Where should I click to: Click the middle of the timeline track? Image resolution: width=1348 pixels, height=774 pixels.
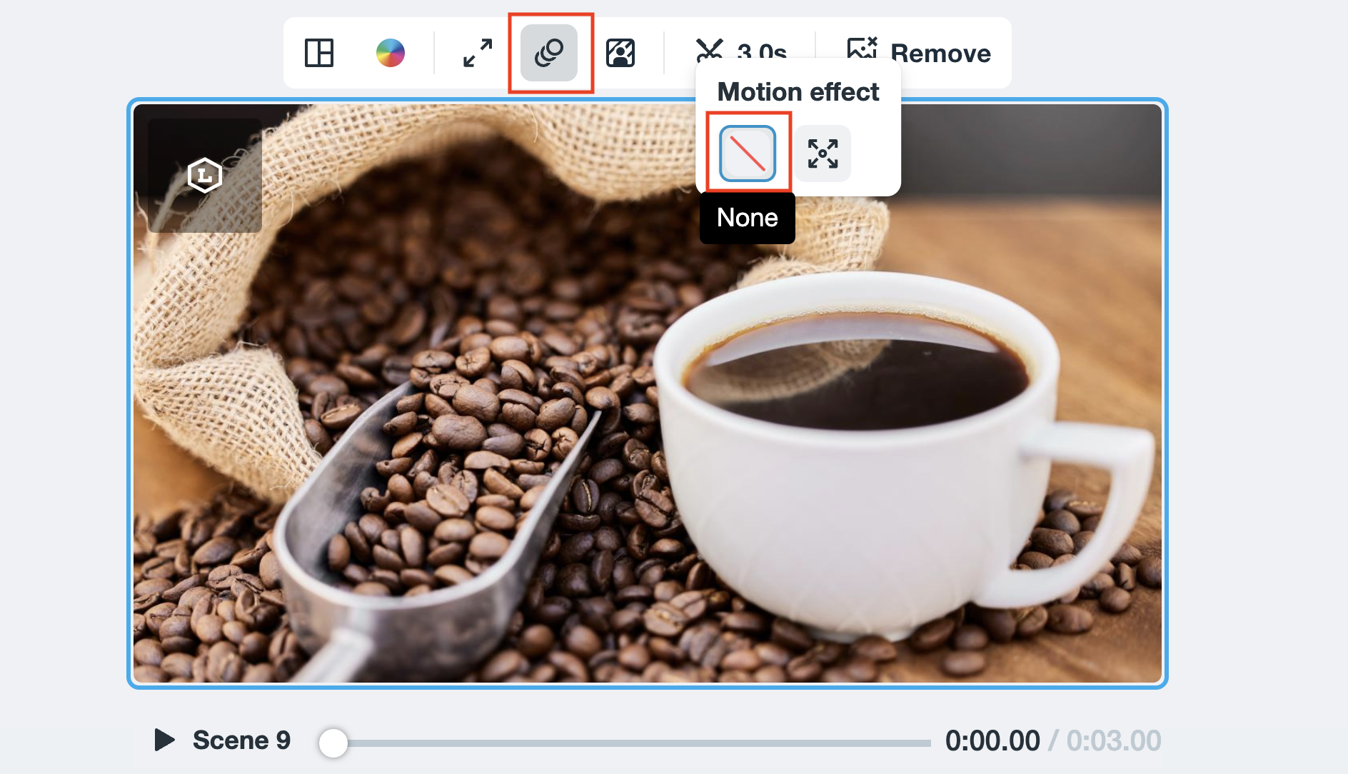[632, 743]
